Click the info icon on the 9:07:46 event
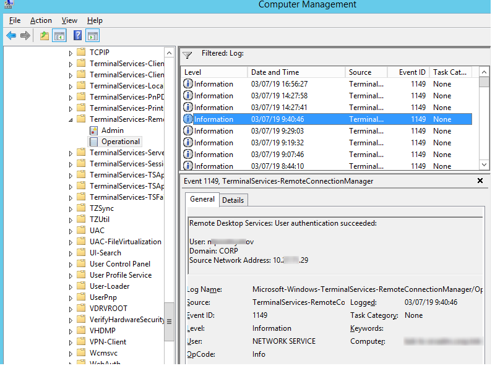Viewport: 495px width, 371px height. (x=188, y=154)
